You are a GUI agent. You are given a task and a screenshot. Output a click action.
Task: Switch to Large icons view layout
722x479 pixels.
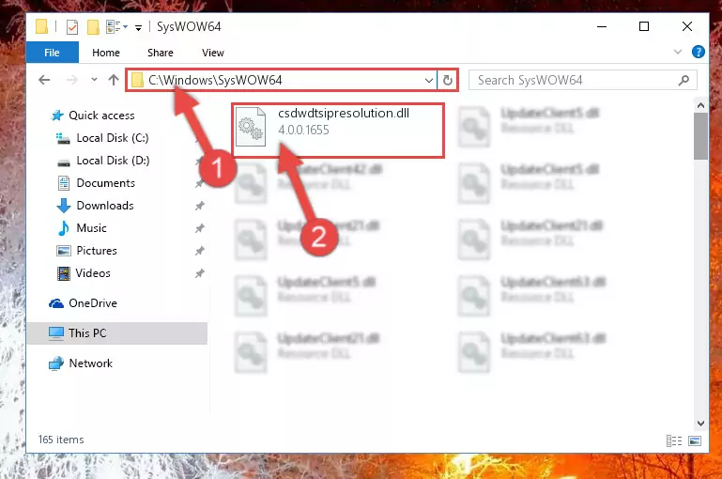[695, 440]
